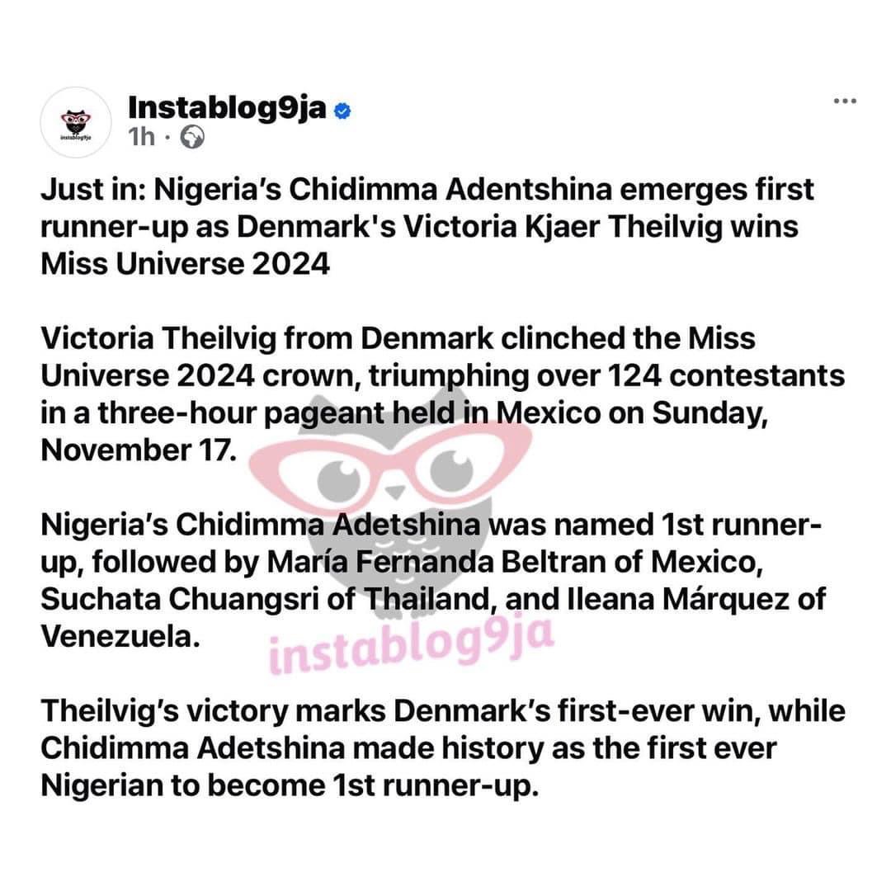The image size is (891, 891).
Task: Click the word "Venezuela."
Action: click(x=120, y=638)
